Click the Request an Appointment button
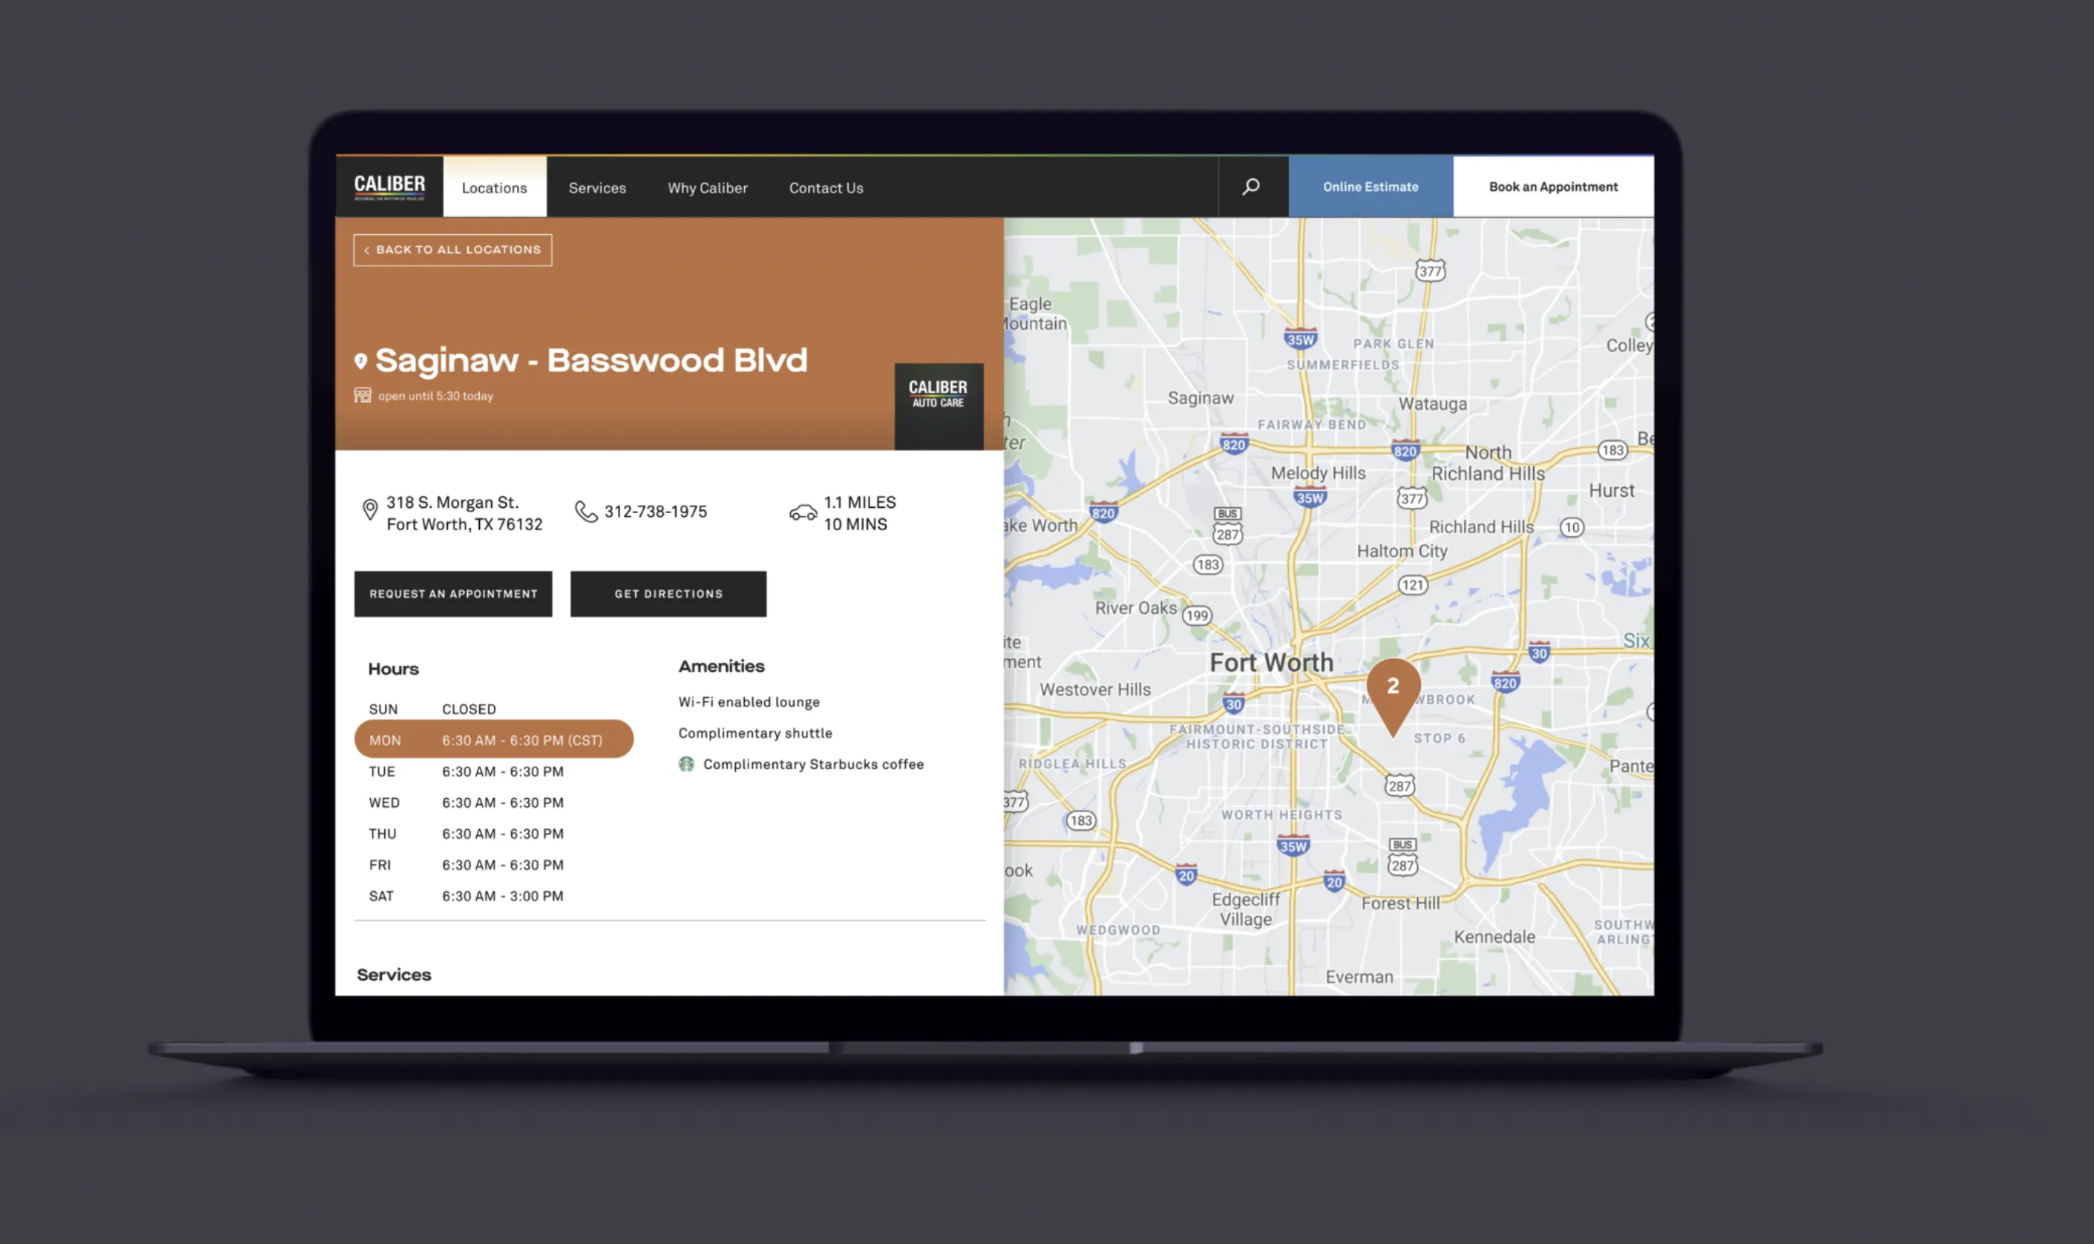 click(x=454, y=592)
